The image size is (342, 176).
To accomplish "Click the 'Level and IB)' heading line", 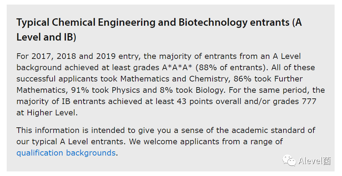I will (46, 37).
